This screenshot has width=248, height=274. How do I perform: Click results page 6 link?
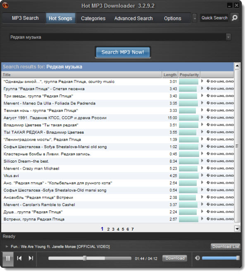point(128,229)
